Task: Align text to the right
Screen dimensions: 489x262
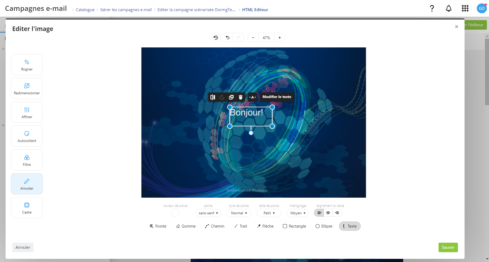Action: (337, 213)
